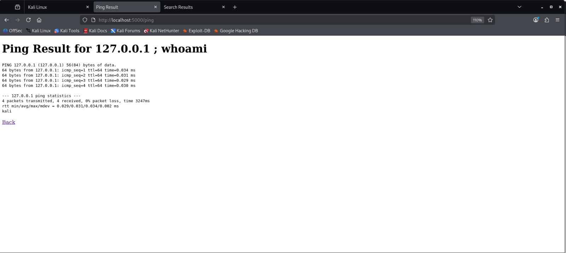Click the 'kali' whoami output line
The image size is (566, 253).
(7, 111)
